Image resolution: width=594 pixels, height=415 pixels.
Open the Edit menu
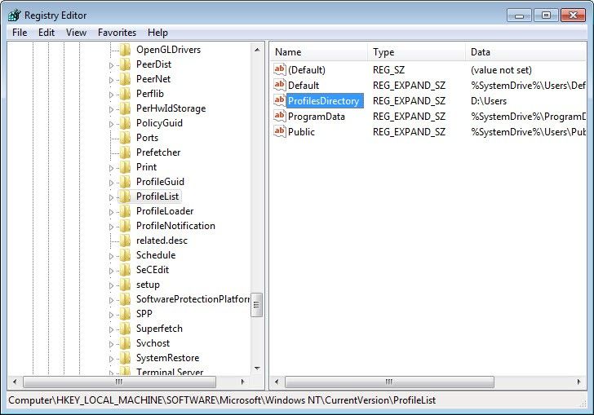coord(47,33)
